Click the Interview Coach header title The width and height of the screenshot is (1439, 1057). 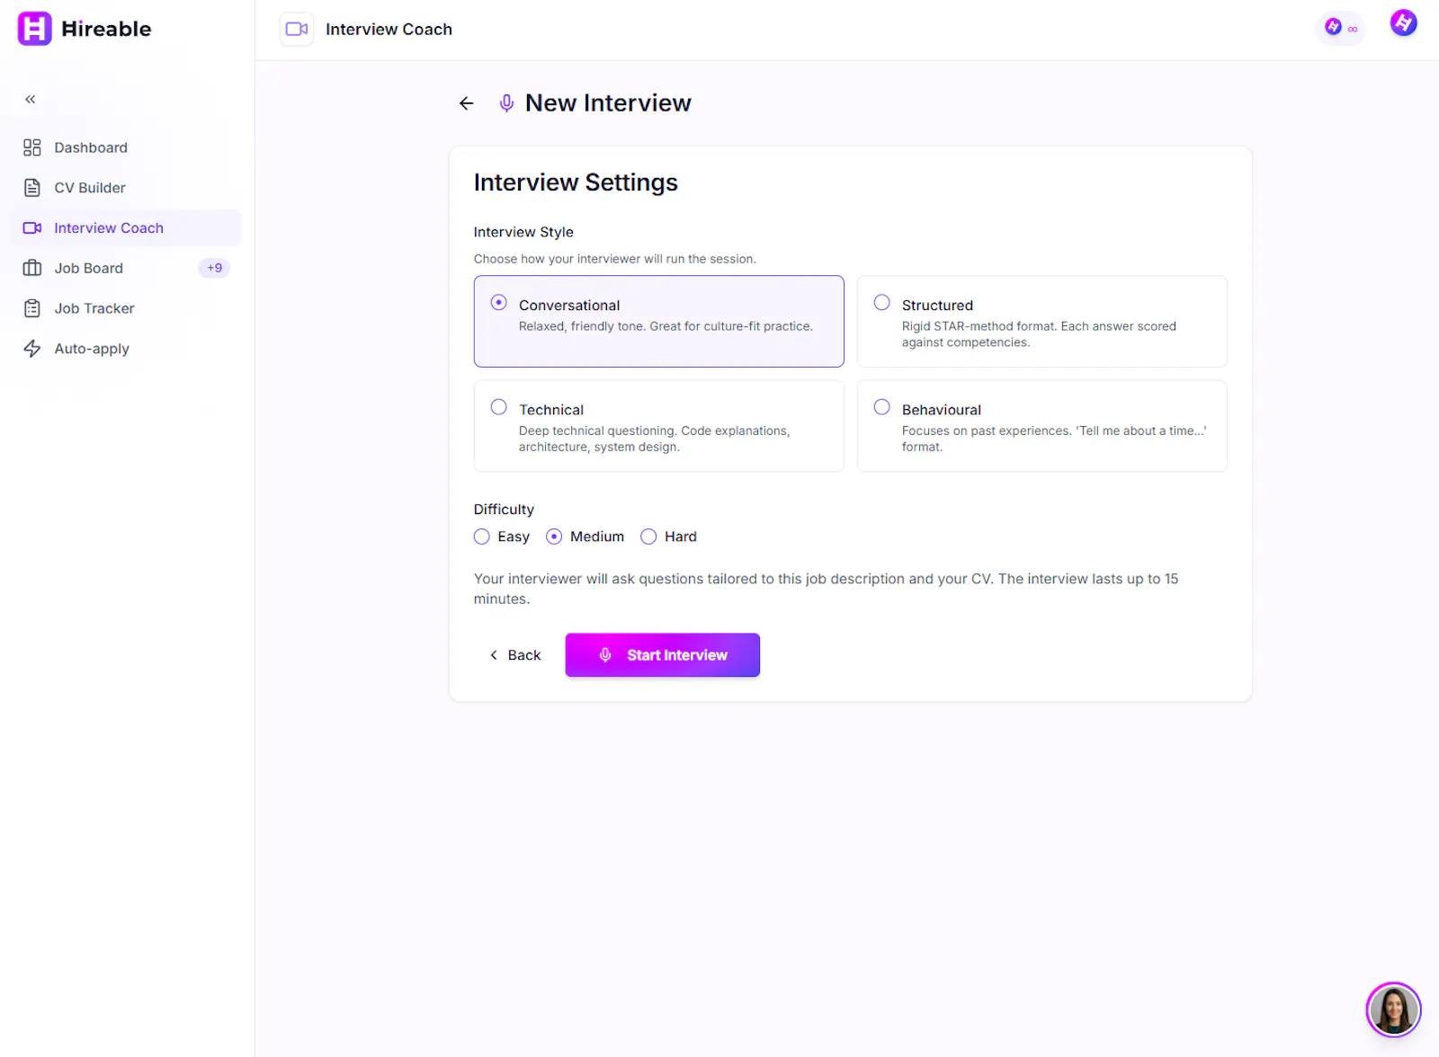click(x=389, y=30)
